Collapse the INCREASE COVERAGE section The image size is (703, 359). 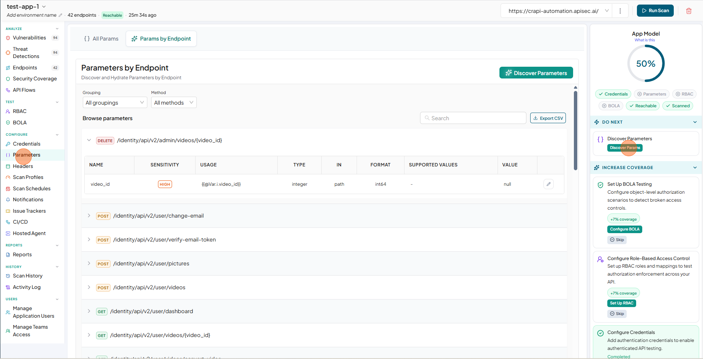pyautogui.click(x=695, y=168)
